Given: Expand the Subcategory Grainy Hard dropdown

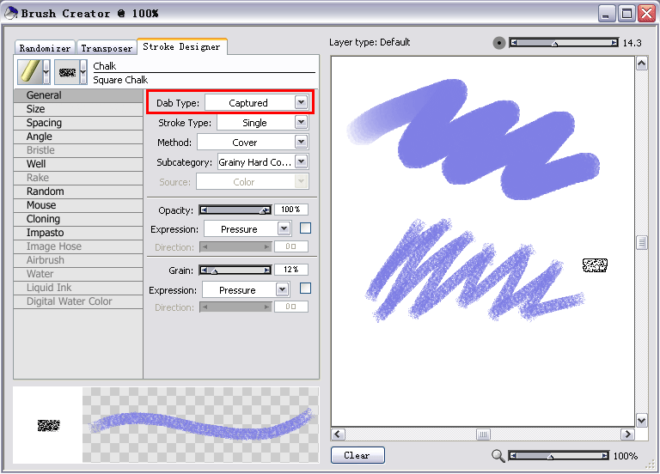Looking at the screenshot, I should [300, 161].
